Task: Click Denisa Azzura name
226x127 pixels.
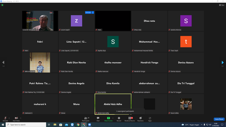Action: 186,62
